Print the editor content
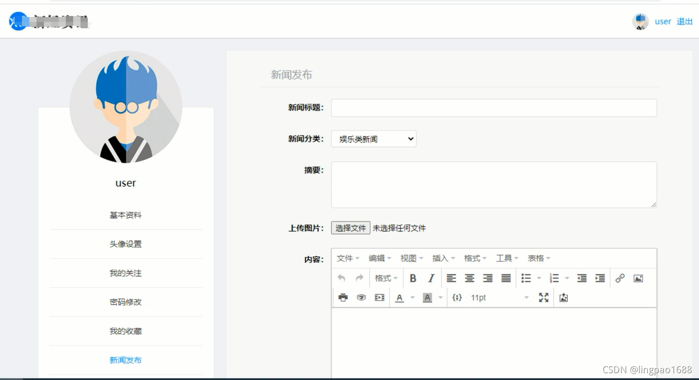This screenshot has width=699, height=380. pos(343,298)
